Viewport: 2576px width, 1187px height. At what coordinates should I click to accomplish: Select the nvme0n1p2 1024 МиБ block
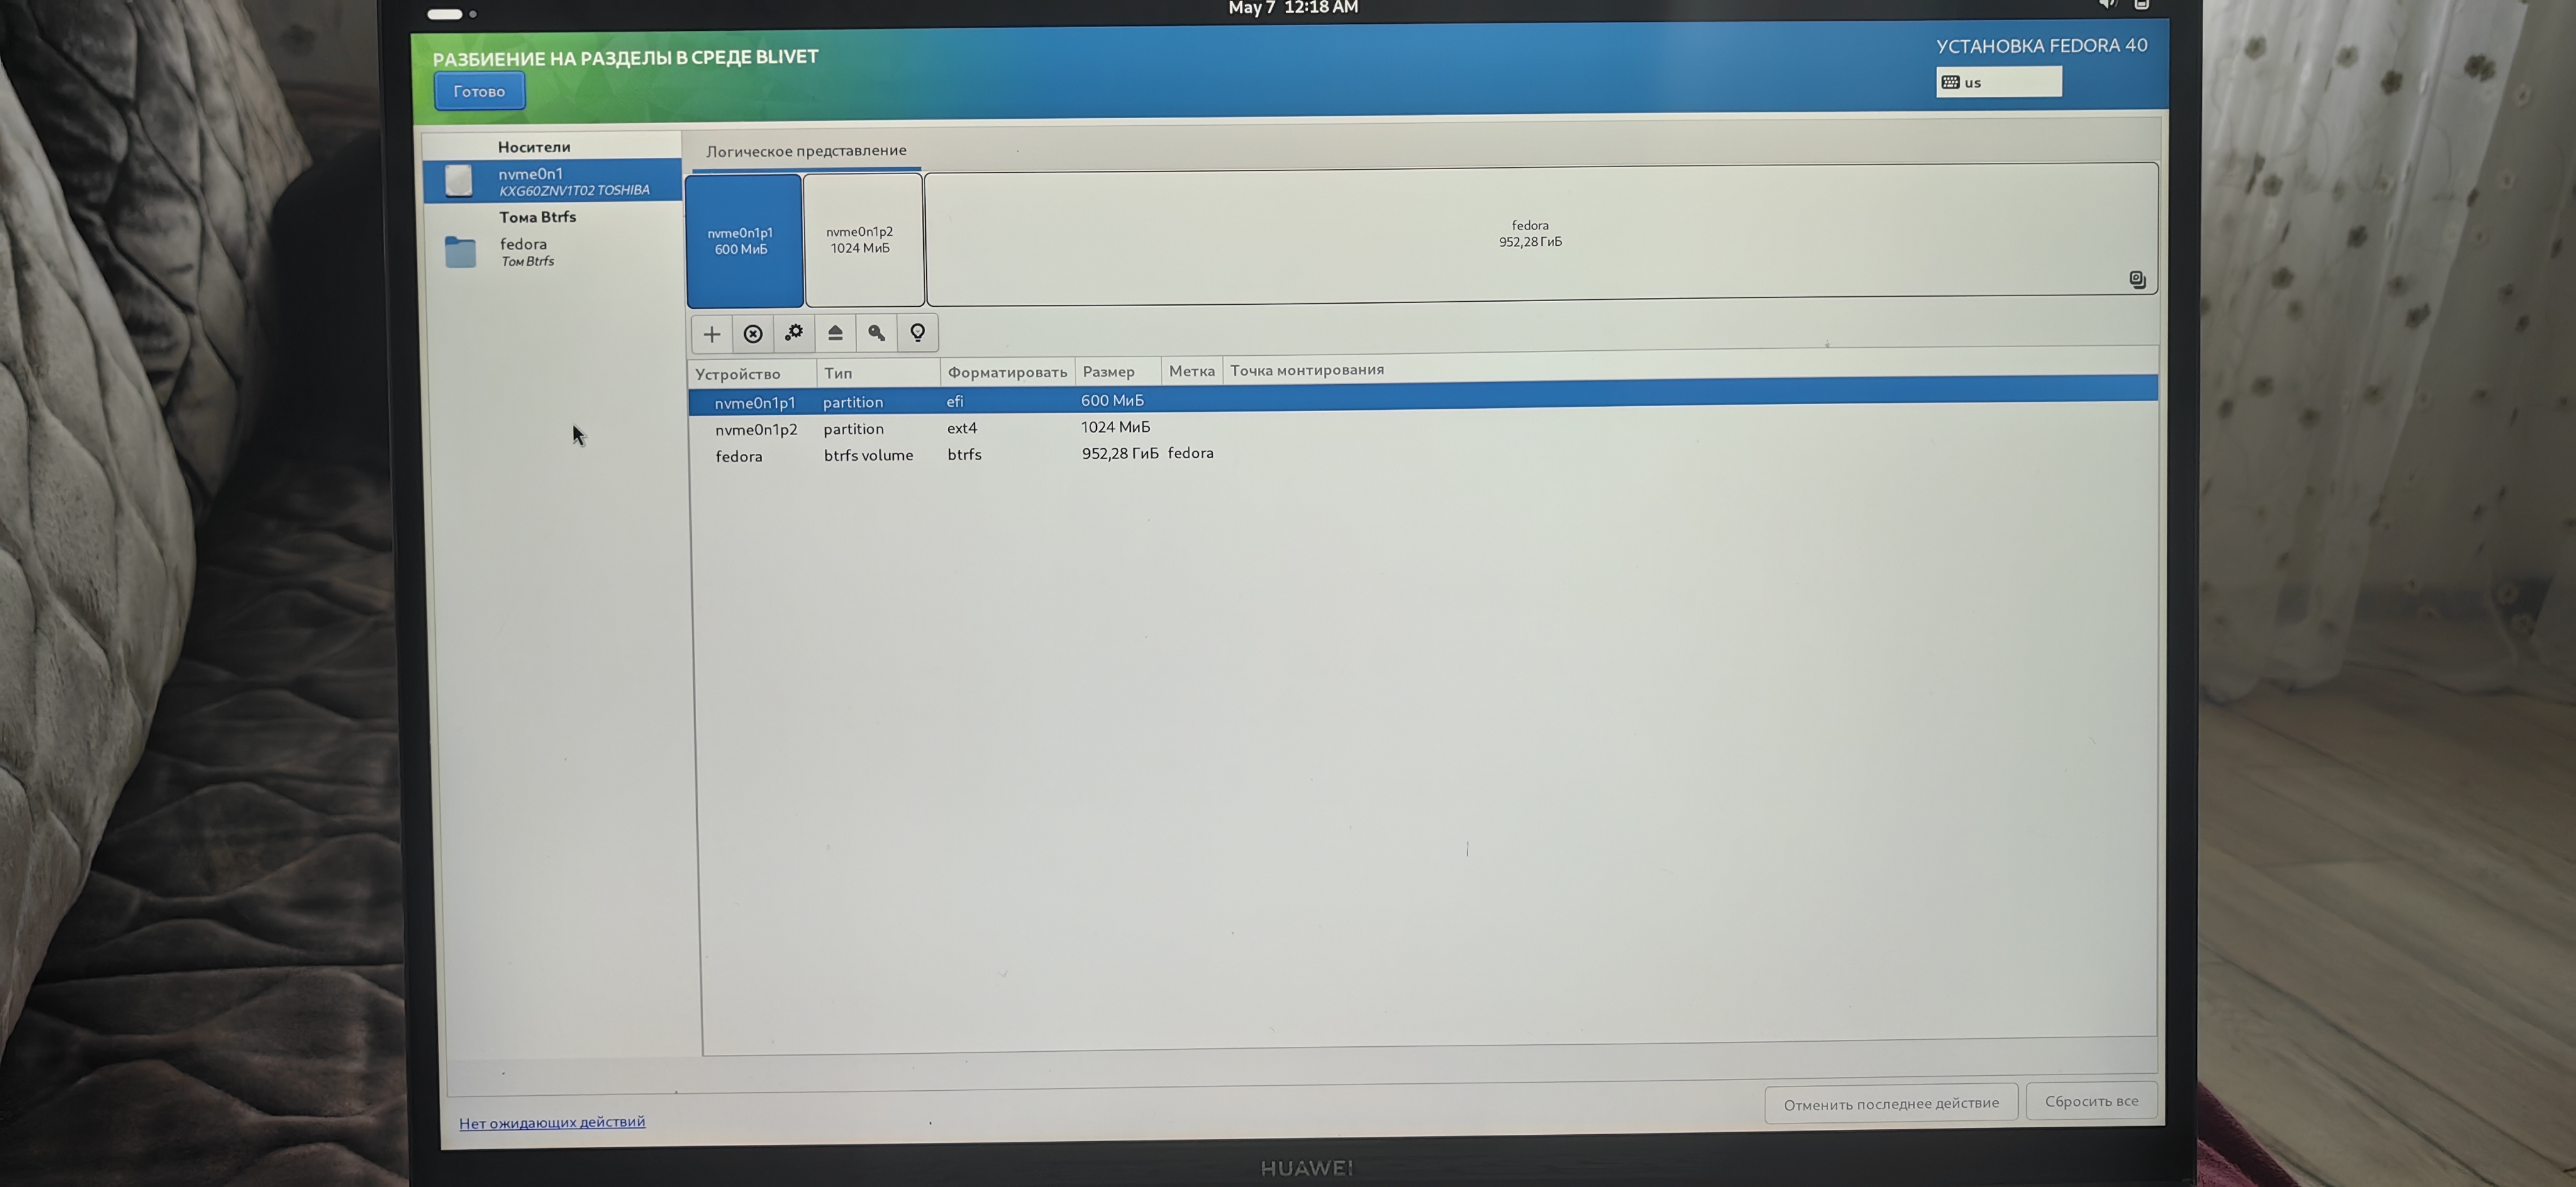click(x=863, y=240)
